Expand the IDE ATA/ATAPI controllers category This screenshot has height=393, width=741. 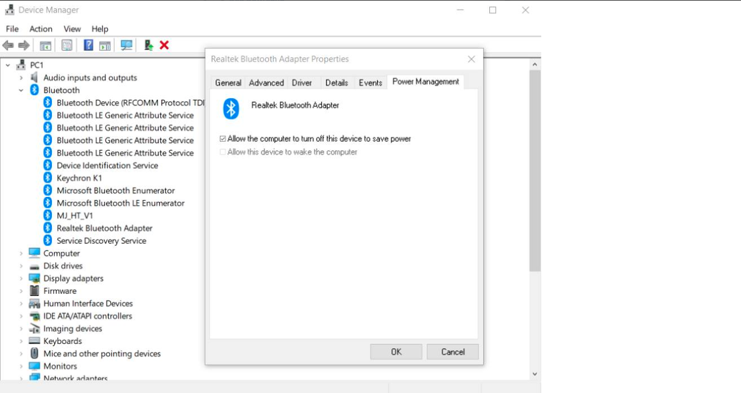(21, 316)
